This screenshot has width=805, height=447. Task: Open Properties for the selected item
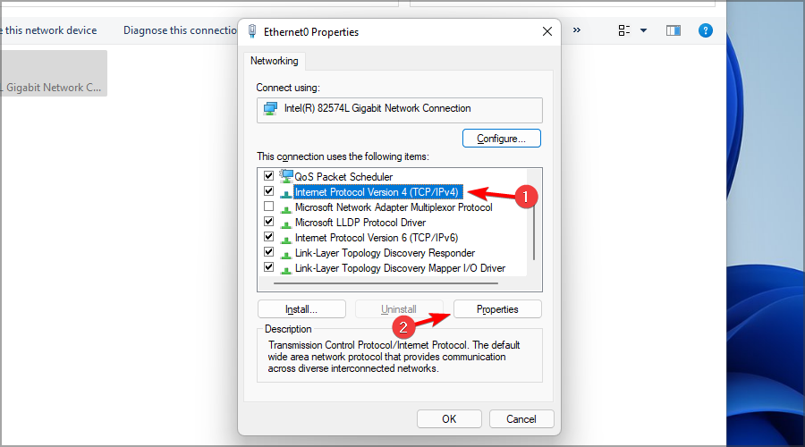pyautogui.click(x=497, y=309)
